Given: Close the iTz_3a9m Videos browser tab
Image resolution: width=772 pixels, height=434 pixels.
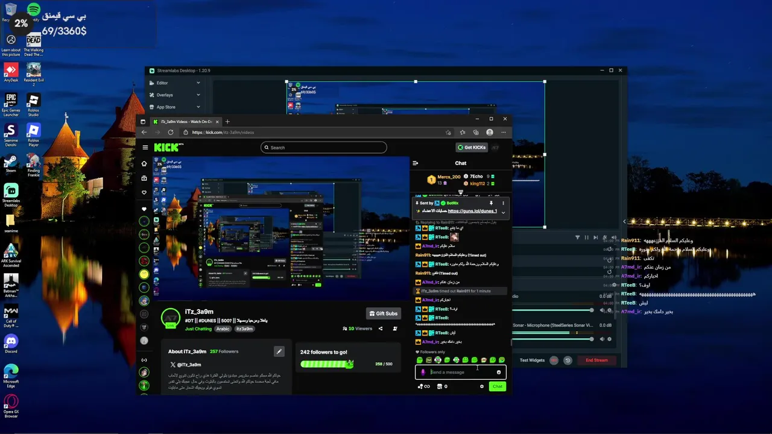Looking at the screenshot, I should (x=217, y=122).
